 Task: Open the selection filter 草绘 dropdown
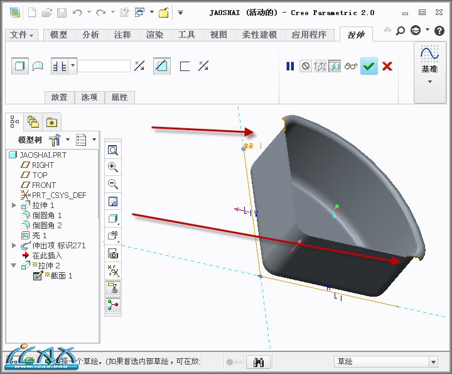[386, 361]
